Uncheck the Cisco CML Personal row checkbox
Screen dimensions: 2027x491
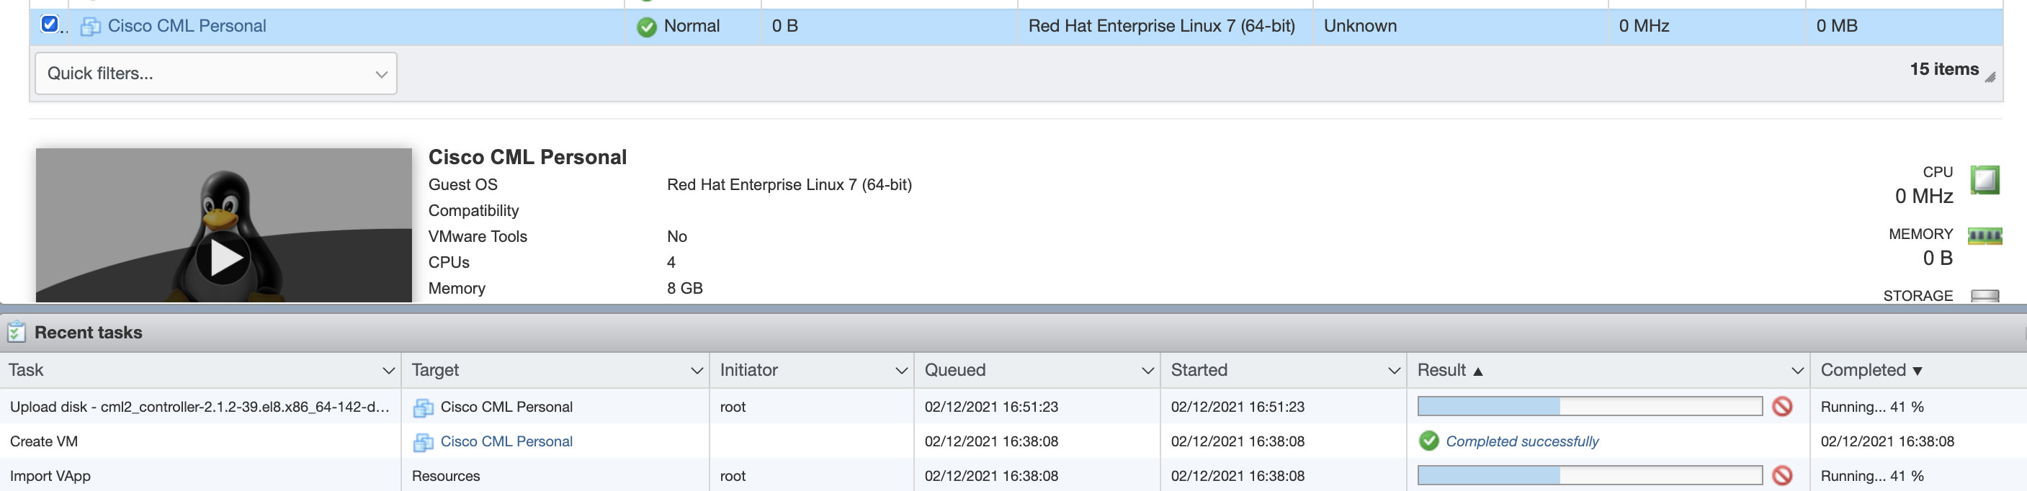tap(50, 24)
